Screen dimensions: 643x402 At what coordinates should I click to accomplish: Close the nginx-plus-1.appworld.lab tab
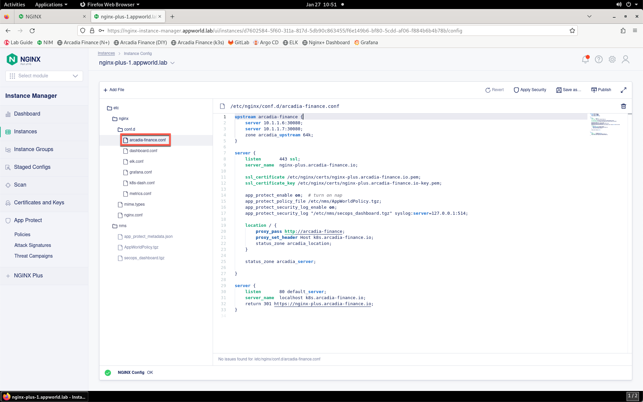pos(160,16)
